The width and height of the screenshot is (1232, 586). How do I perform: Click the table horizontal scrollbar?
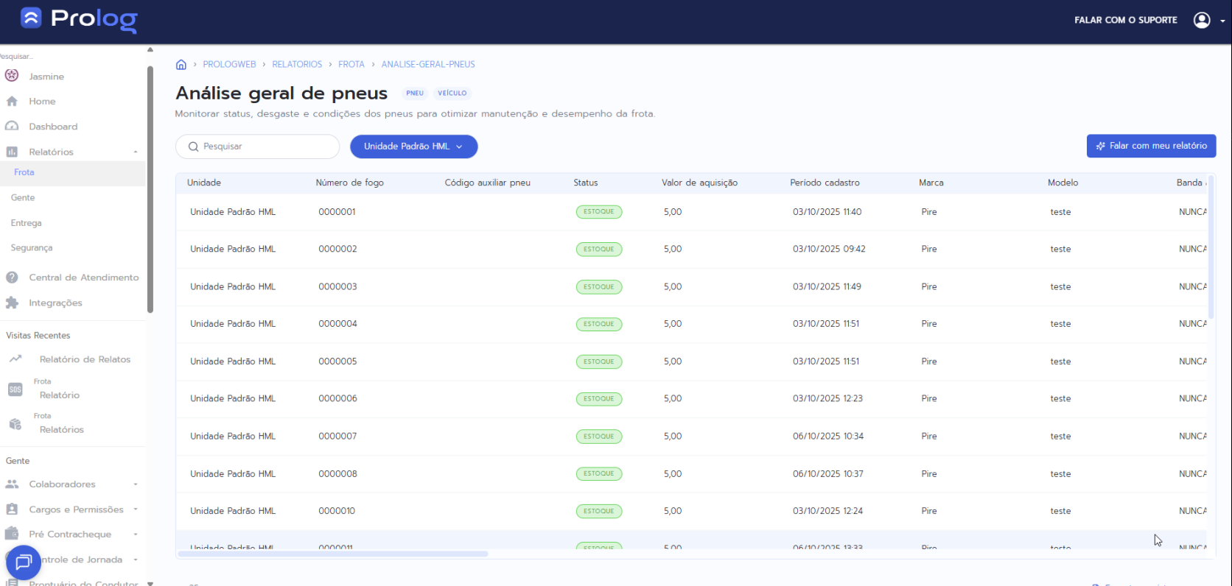pos(333,554)
